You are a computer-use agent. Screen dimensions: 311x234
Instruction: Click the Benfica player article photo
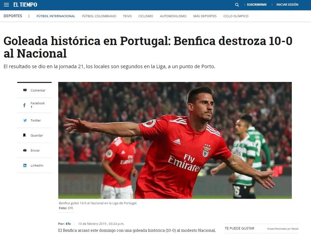[x=175, y=140]
